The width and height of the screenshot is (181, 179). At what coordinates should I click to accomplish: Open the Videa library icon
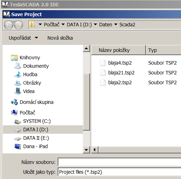[x=18, y=91]
